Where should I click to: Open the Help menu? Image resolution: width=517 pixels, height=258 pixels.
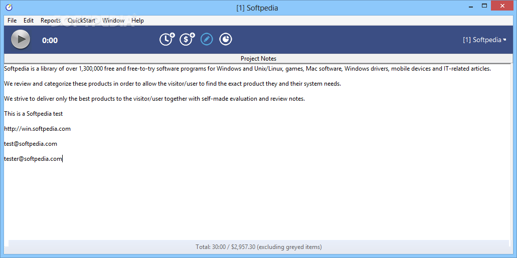(x=137, y=21)
